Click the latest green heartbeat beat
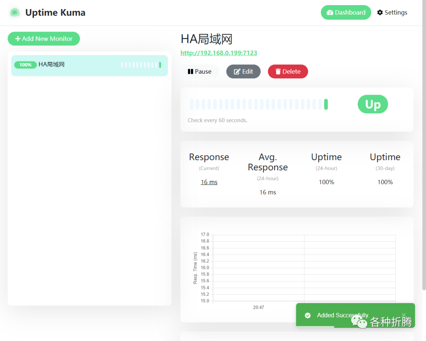This screenshot has height=341, width=426. [326, 104]
